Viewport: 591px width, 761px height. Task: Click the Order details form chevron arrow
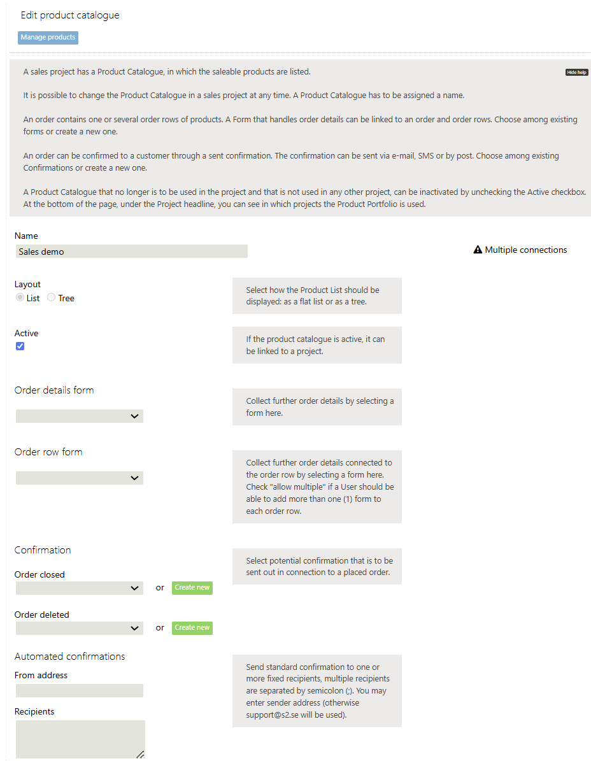134,416
